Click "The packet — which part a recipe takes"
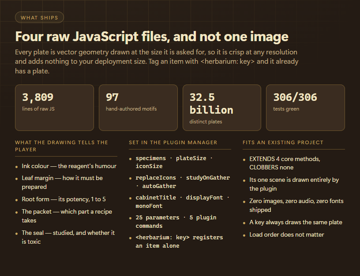This screenshot has width=360, height=276. (x=67, y=216)
